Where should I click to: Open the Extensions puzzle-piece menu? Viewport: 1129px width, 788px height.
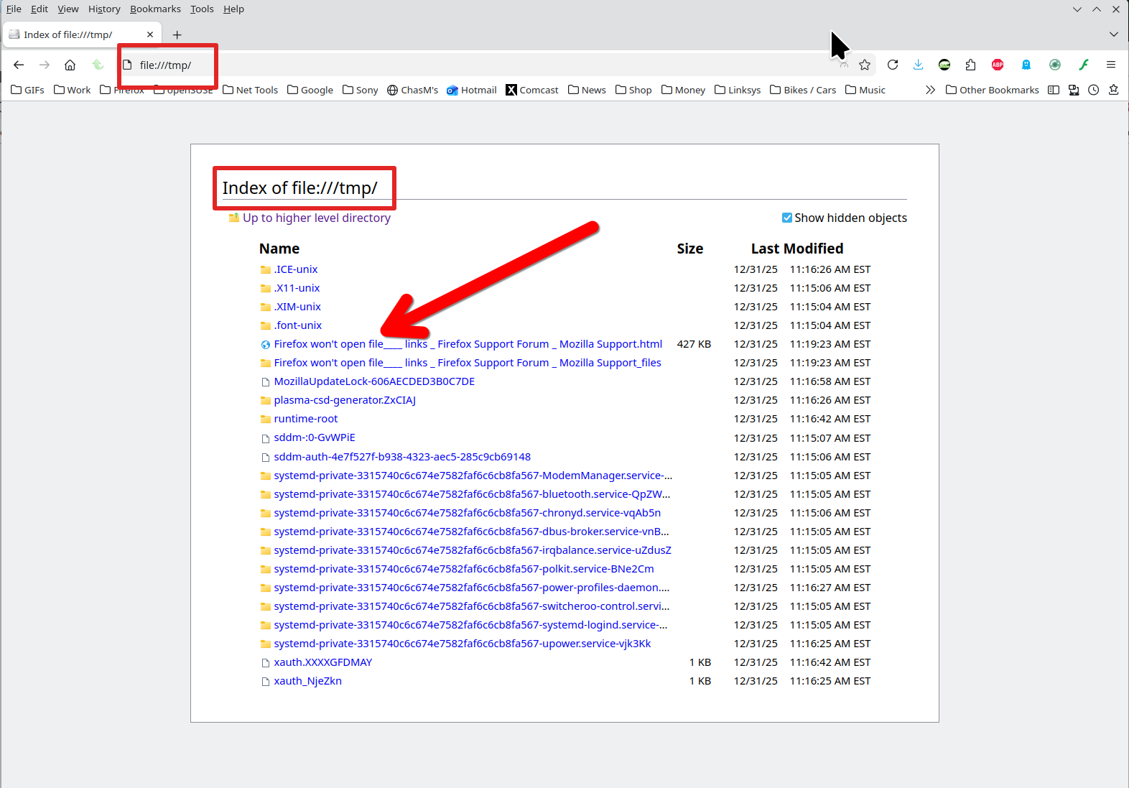click(x=970, y=65)
